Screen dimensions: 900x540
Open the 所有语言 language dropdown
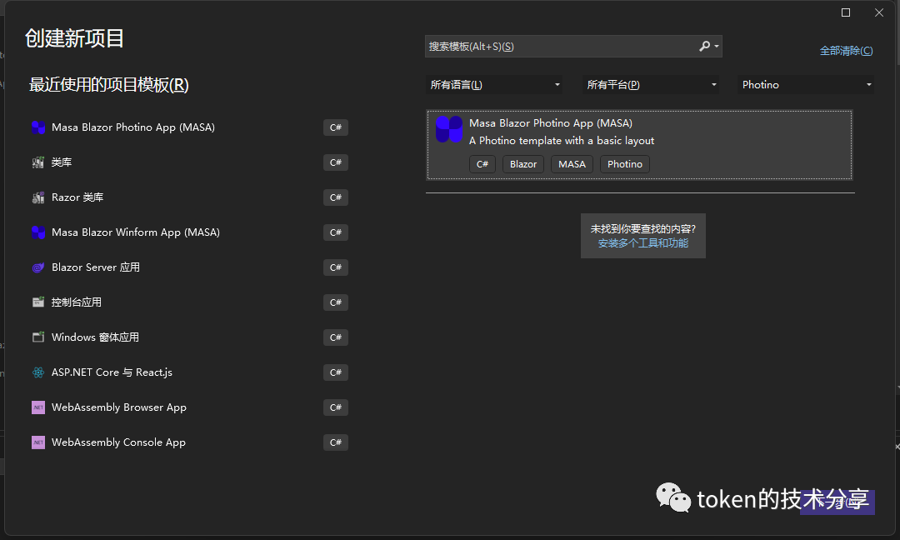494,85
